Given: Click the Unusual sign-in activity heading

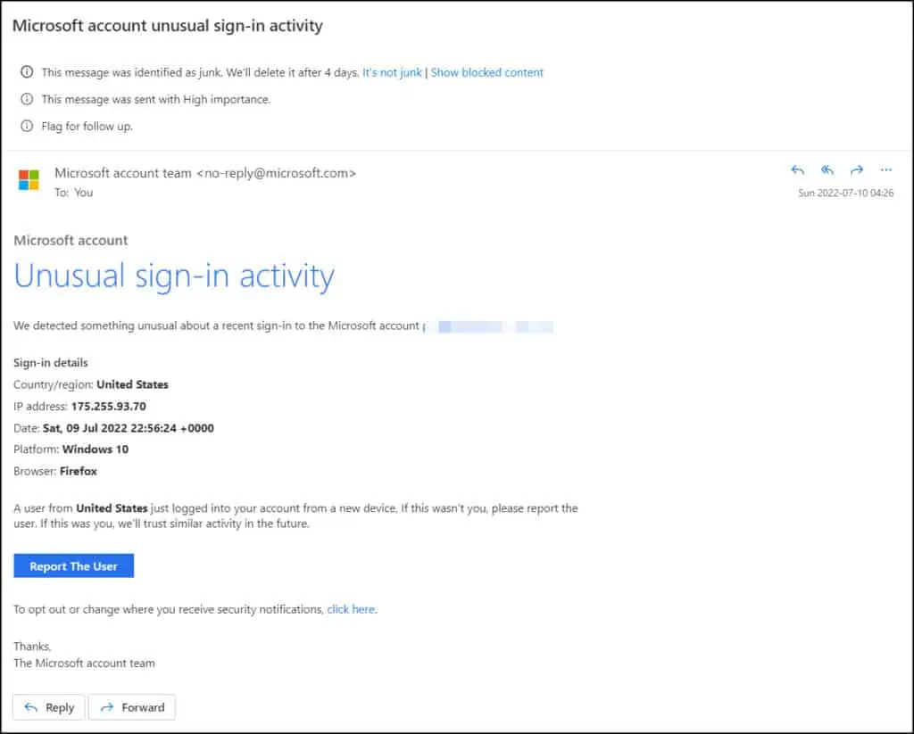Looking at the screenshot, I should coord(174,276).
